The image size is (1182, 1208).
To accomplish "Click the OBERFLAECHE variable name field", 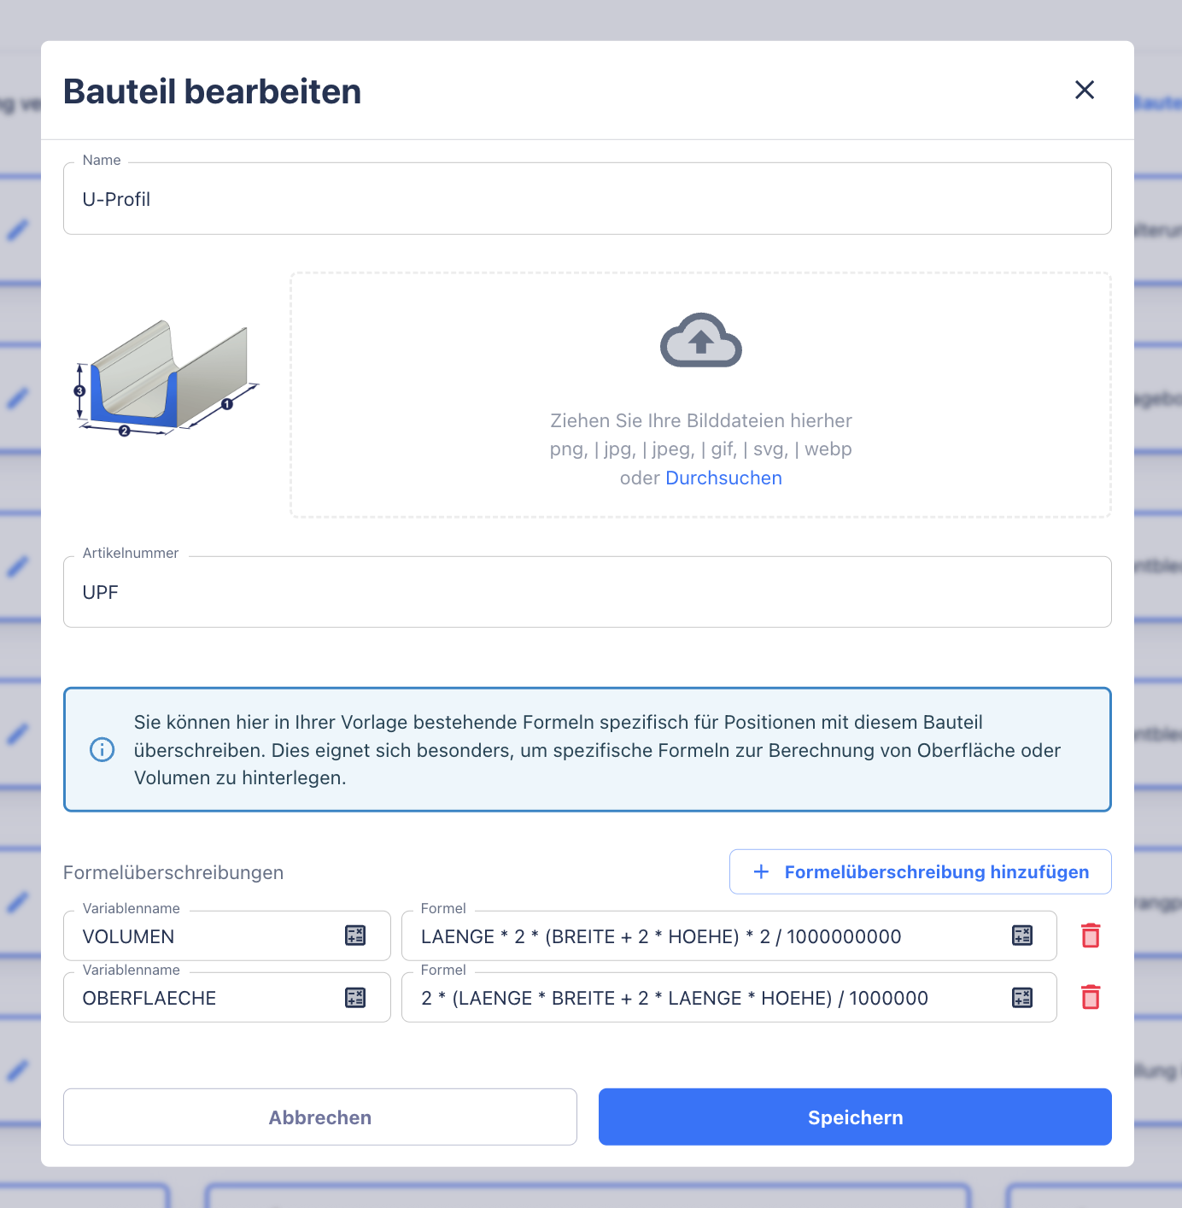I will 205,999.
